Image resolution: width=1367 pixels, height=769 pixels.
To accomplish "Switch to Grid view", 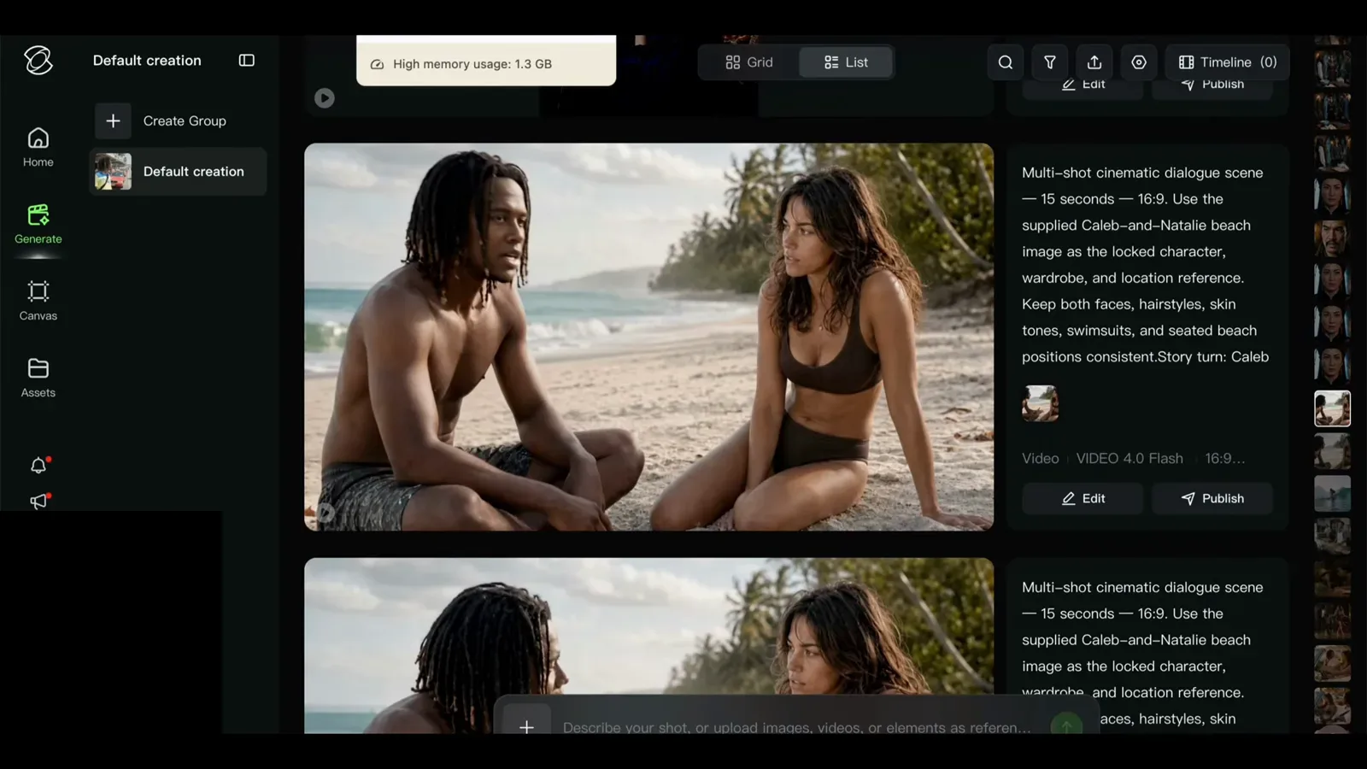I will pos(749,62).
